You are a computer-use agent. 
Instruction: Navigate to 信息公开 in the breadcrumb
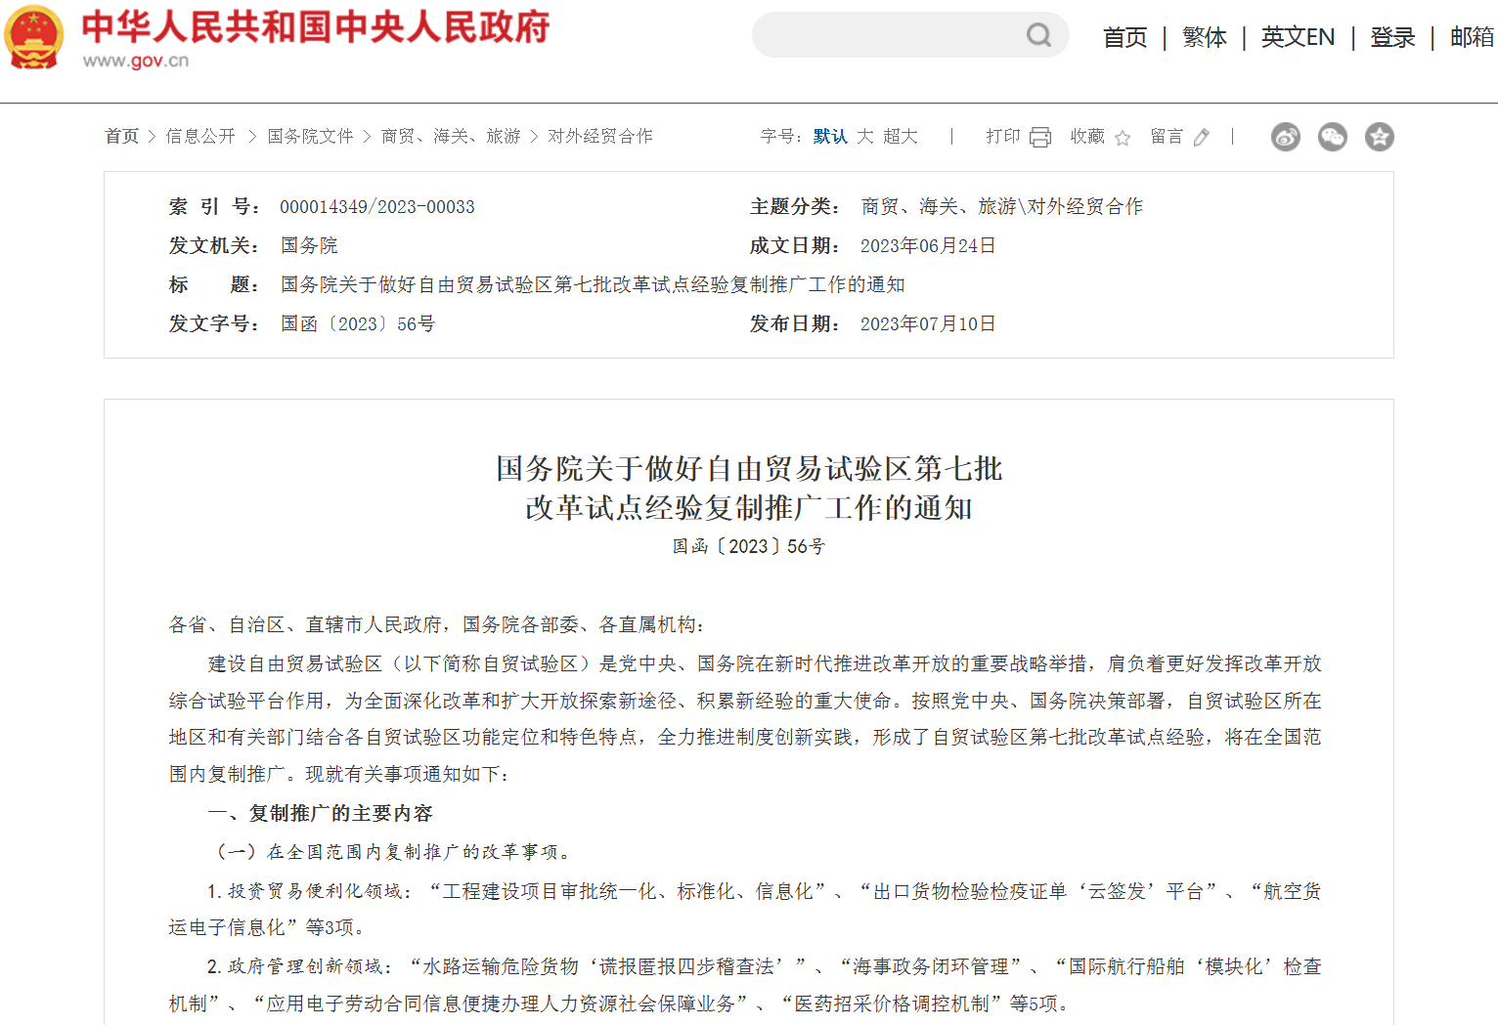tap(199, 136)
